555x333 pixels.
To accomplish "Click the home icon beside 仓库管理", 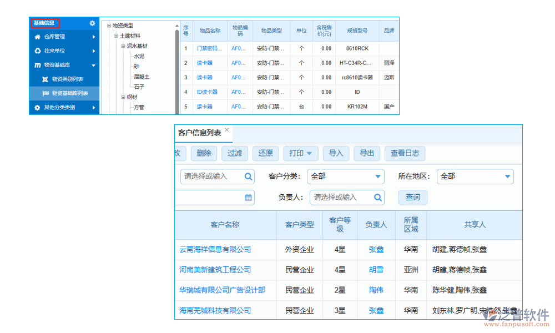I will point(38,37).
